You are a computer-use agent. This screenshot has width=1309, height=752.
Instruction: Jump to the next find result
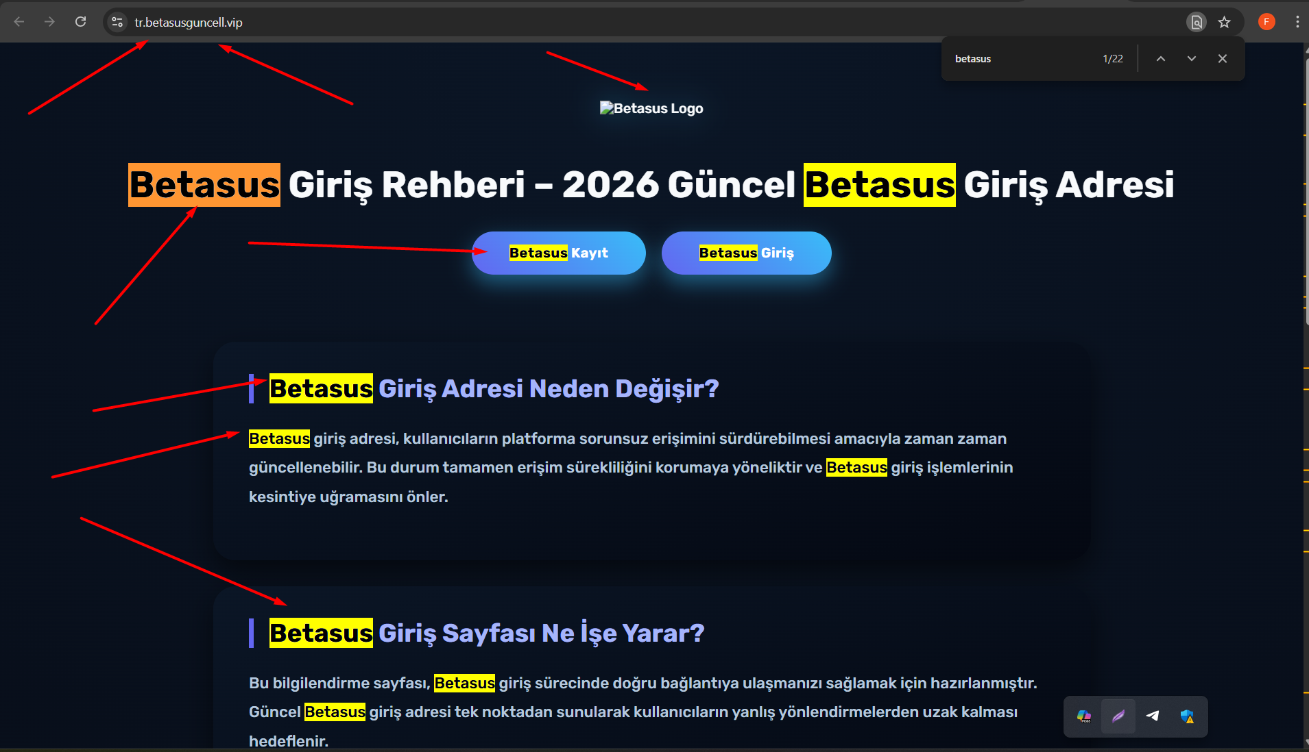pos(1192,59)
